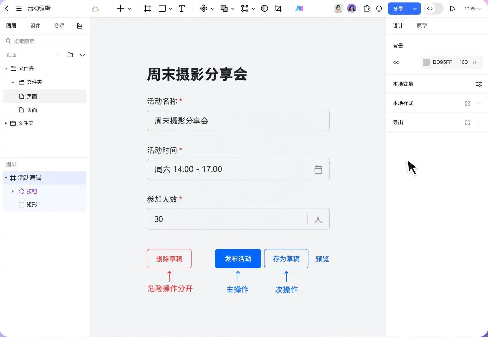Select the crop tool icon
This screenshot has width=488, height=337.
pyautogui.click(x=278, y=9)
